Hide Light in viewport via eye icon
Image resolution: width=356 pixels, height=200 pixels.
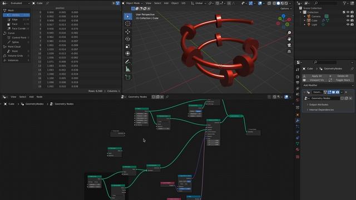click(x=348, y=24)
